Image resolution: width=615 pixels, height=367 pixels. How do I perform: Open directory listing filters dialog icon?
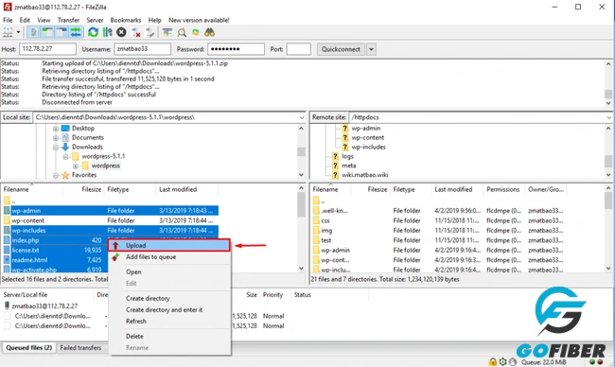[x=167, y=32]
